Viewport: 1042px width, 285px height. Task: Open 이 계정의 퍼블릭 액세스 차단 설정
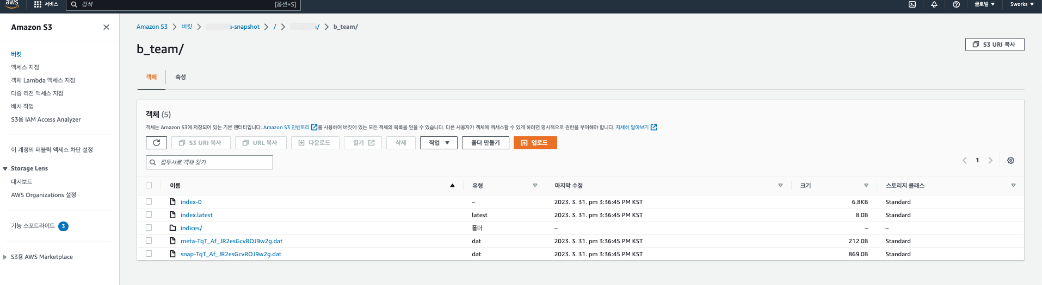pos(52,150)
